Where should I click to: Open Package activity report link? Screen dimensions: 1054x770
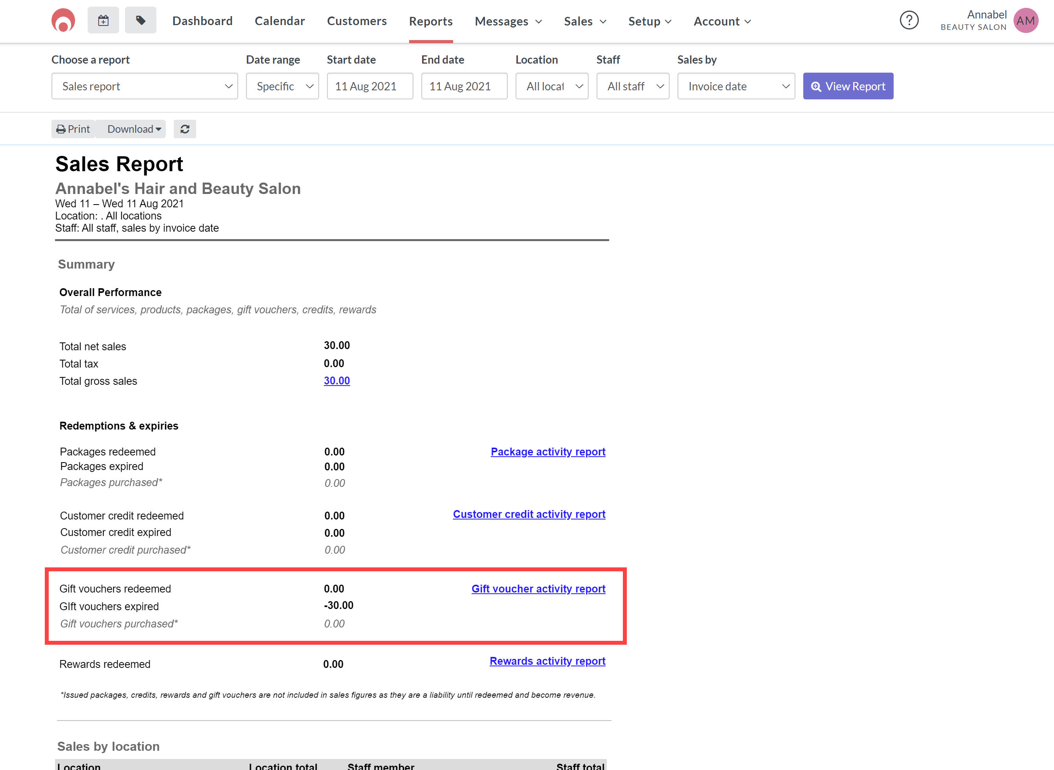coord(547,452)
